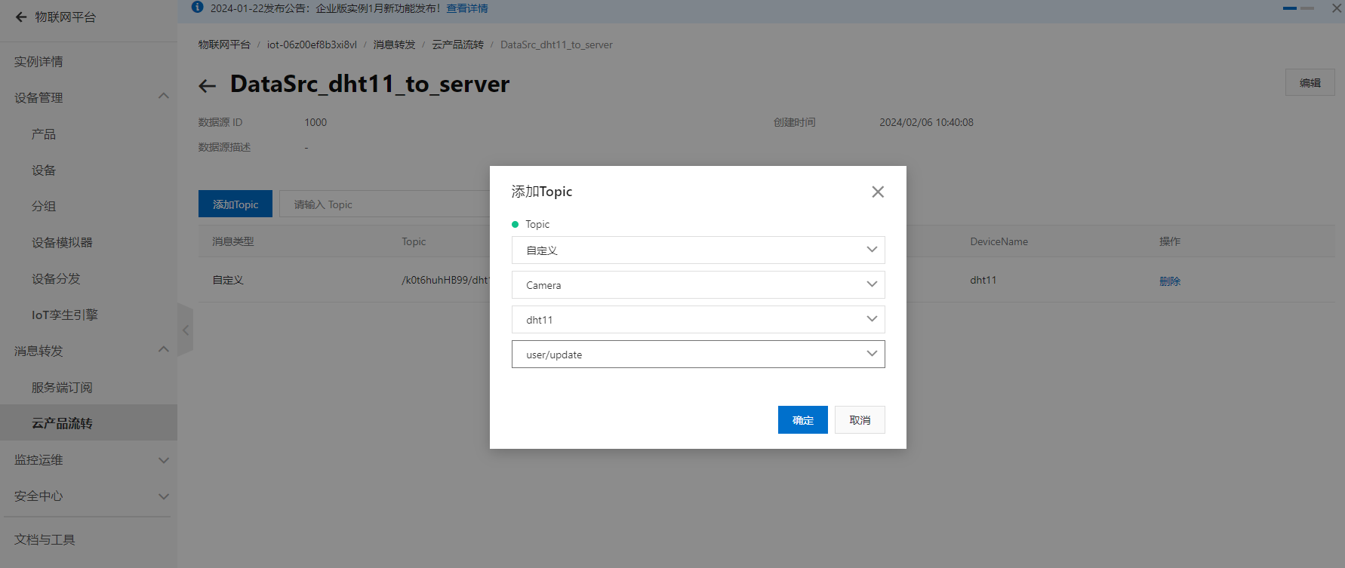Click the 取消 button in dialog
Viewport: 1345px width, 568px height.
point(860,420)
